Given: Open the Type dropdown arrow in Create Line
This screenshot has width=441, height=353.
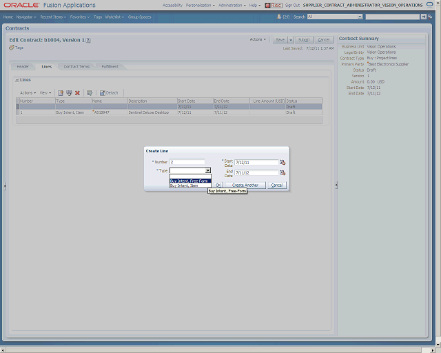Looking at the screenshot, I should 207,170.
